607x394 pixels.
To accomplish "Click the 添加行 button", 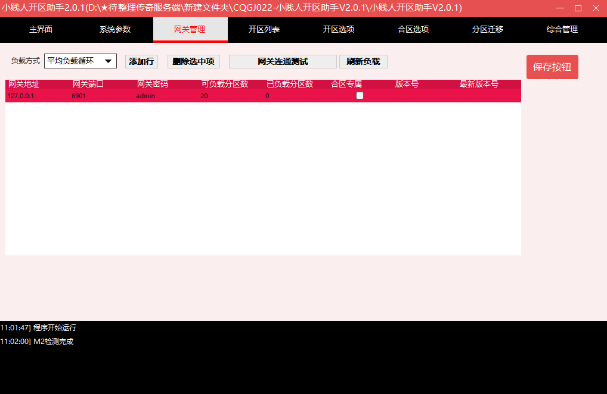I will pyautogui.click(x=141, y=61).
